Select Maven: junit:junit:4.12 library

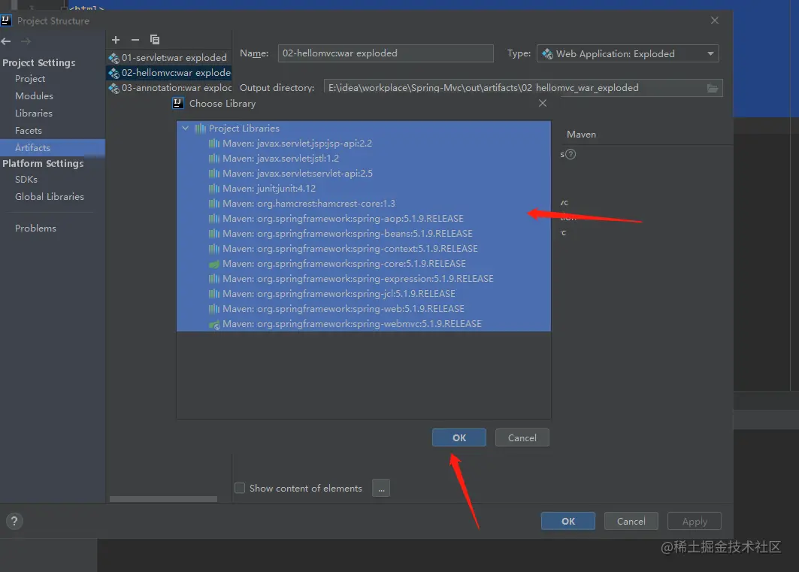tap(364, 189)
